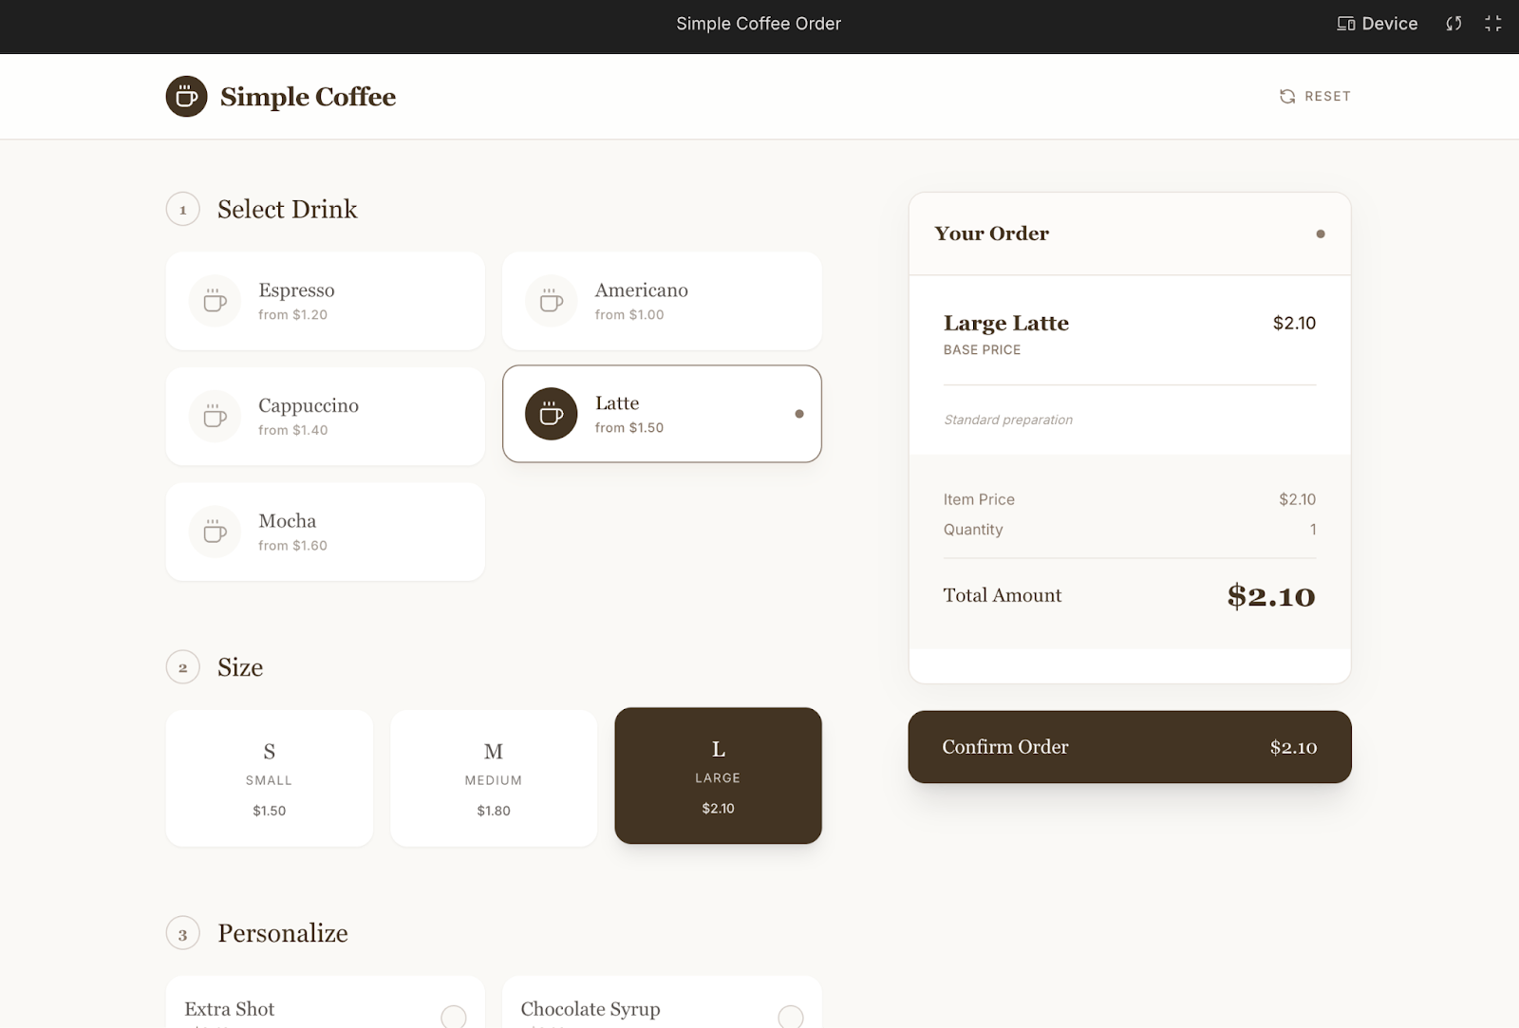
Task: Toggle the Chocolate Syrup add-on
Action: click(x=662, y=1002)
